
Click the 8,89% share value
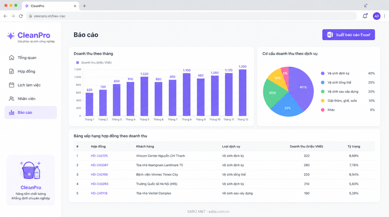[354, 156]
